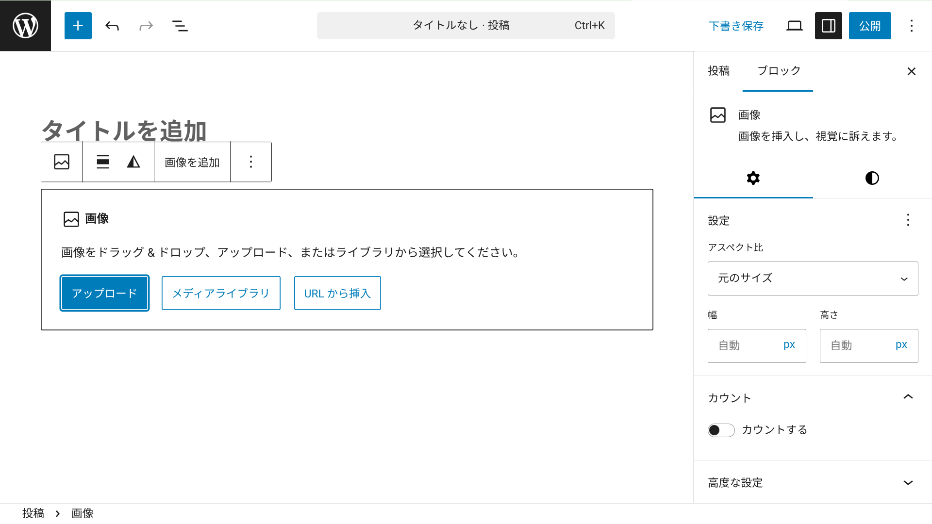Open the preview desktop icon
The image size is (932, 524).
[795, 26]
